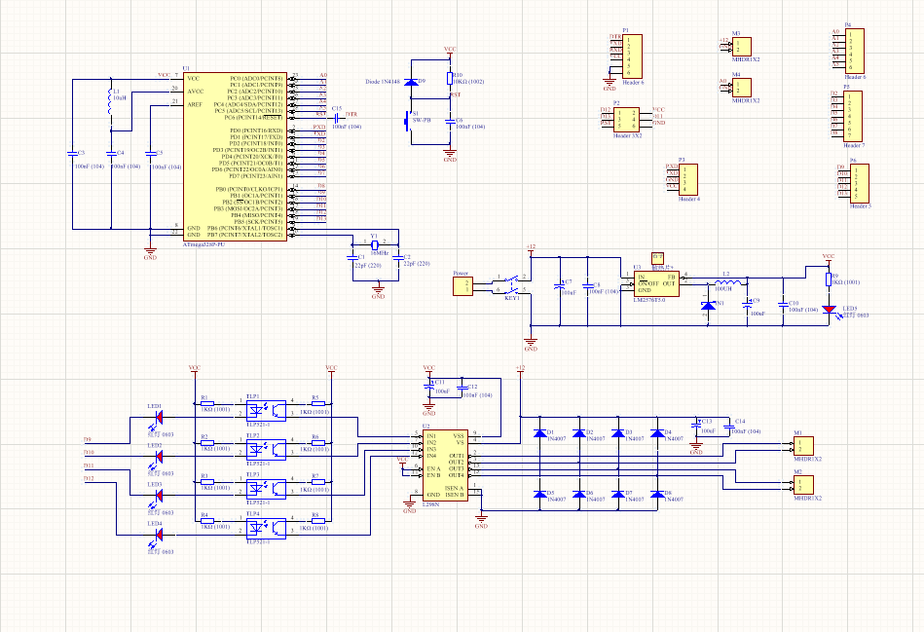
Task: Click the +12 power port above KEY1
Action: pos(531,249)
